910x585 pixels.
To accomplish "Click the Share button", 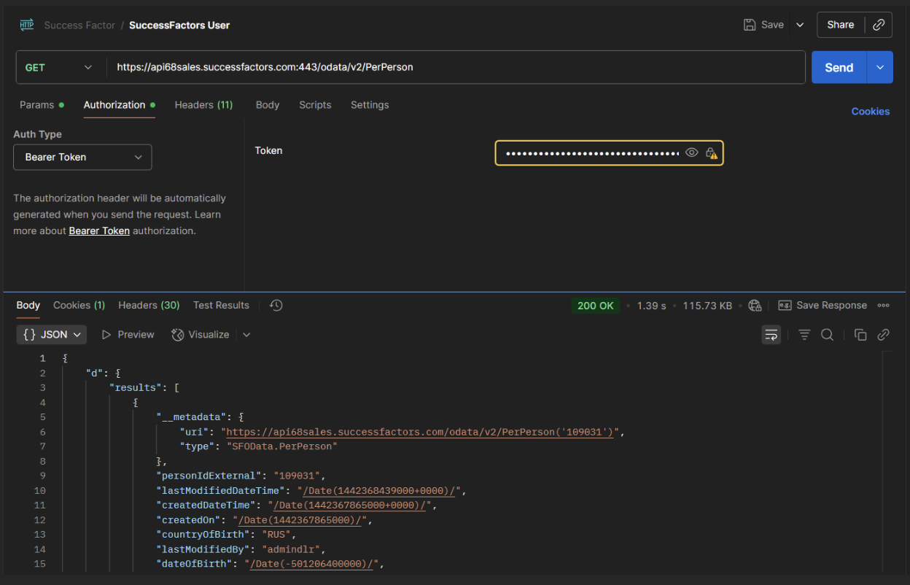I will click(x=840, y=25).
